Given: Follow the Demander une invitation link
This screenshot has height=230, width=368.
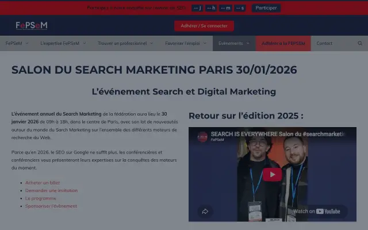Looking at the screenshot, I should pyautogui.click(x=51, y=190).
